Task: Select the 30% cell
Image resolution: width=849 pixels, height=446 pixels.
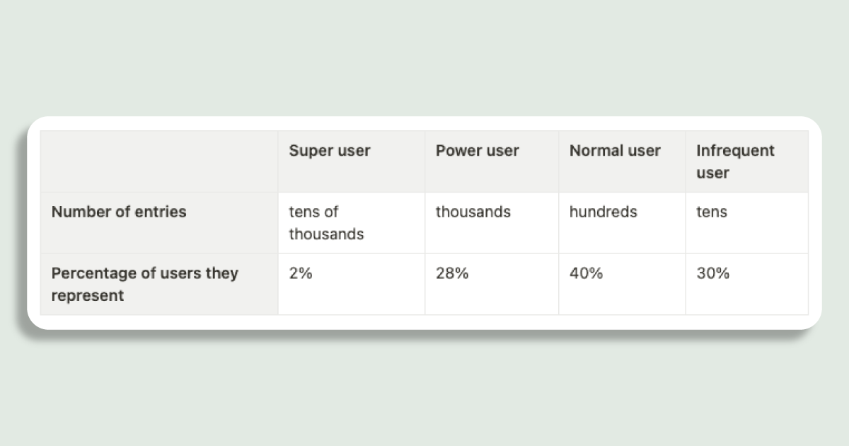Action: pos(712,273)
